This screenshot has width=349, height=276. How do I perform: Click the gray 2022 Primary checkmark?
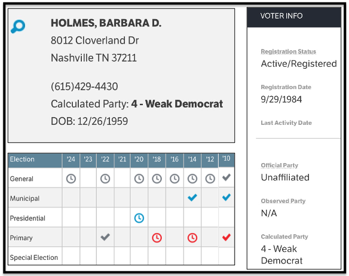(105, 237)
